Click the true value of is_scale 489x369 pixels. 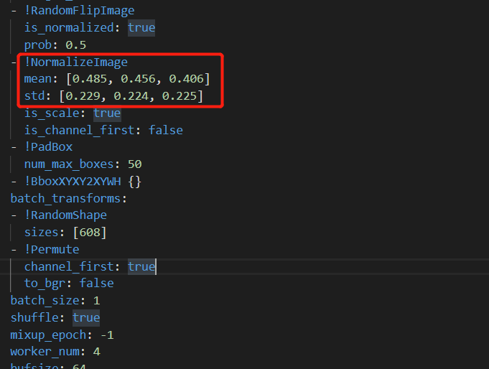point(107,113)
